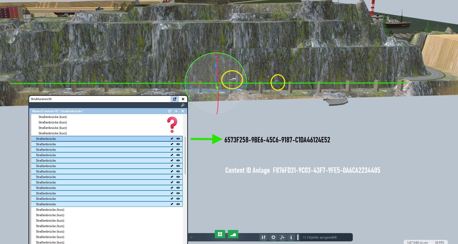458x244 pixels.
Task: Click the 59 FPS counter
Action: 440,242
